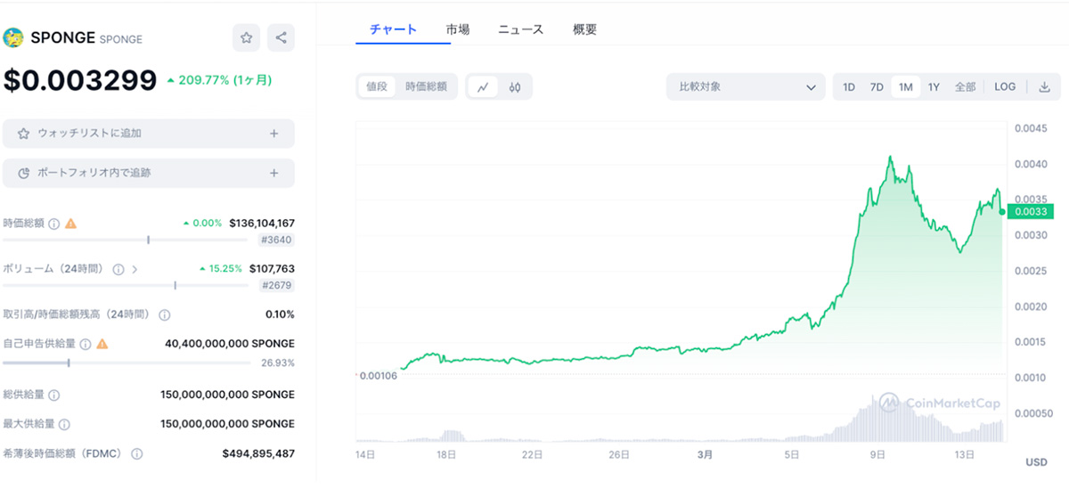The width and height of the screenshot is (1069, 489).
Task: Download chart data icon
Action: click(x=1045, y=87)
